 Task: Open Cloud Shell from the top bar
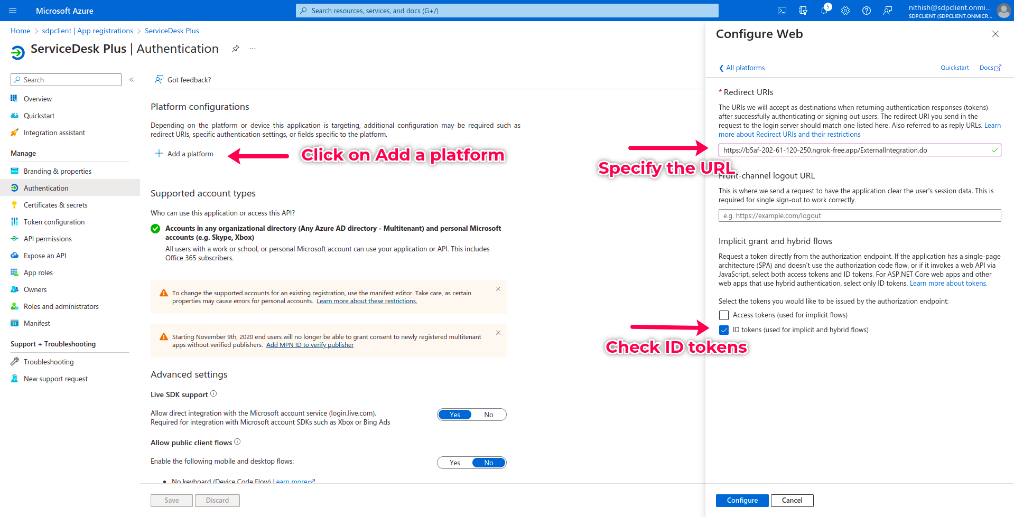click(782, 11)
